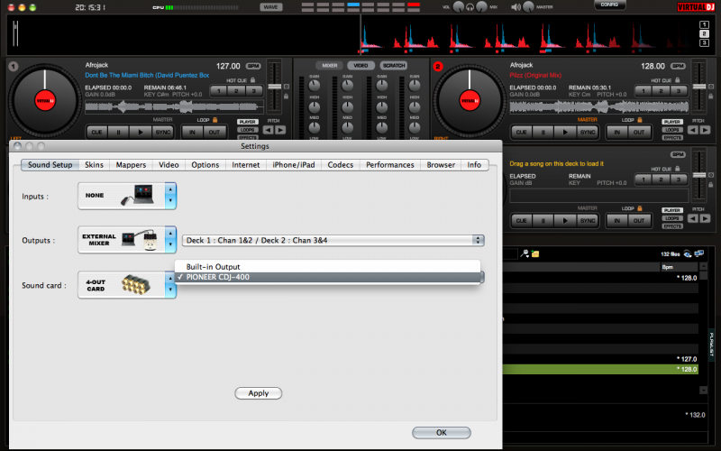The image size is (721, 451).
Task: Switch center panel to SCRATCH
Action: click(x=394, y=65)
